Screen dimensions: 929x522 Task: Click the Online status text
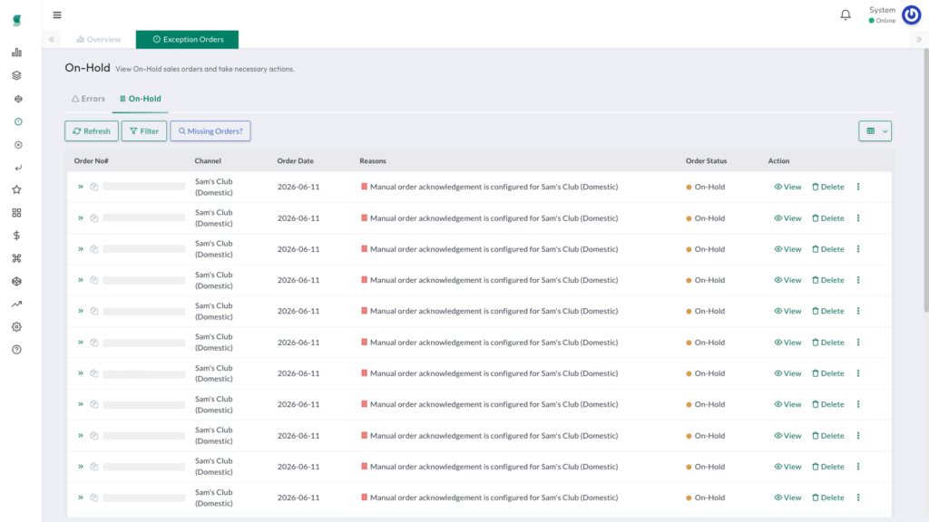[885, 21]
